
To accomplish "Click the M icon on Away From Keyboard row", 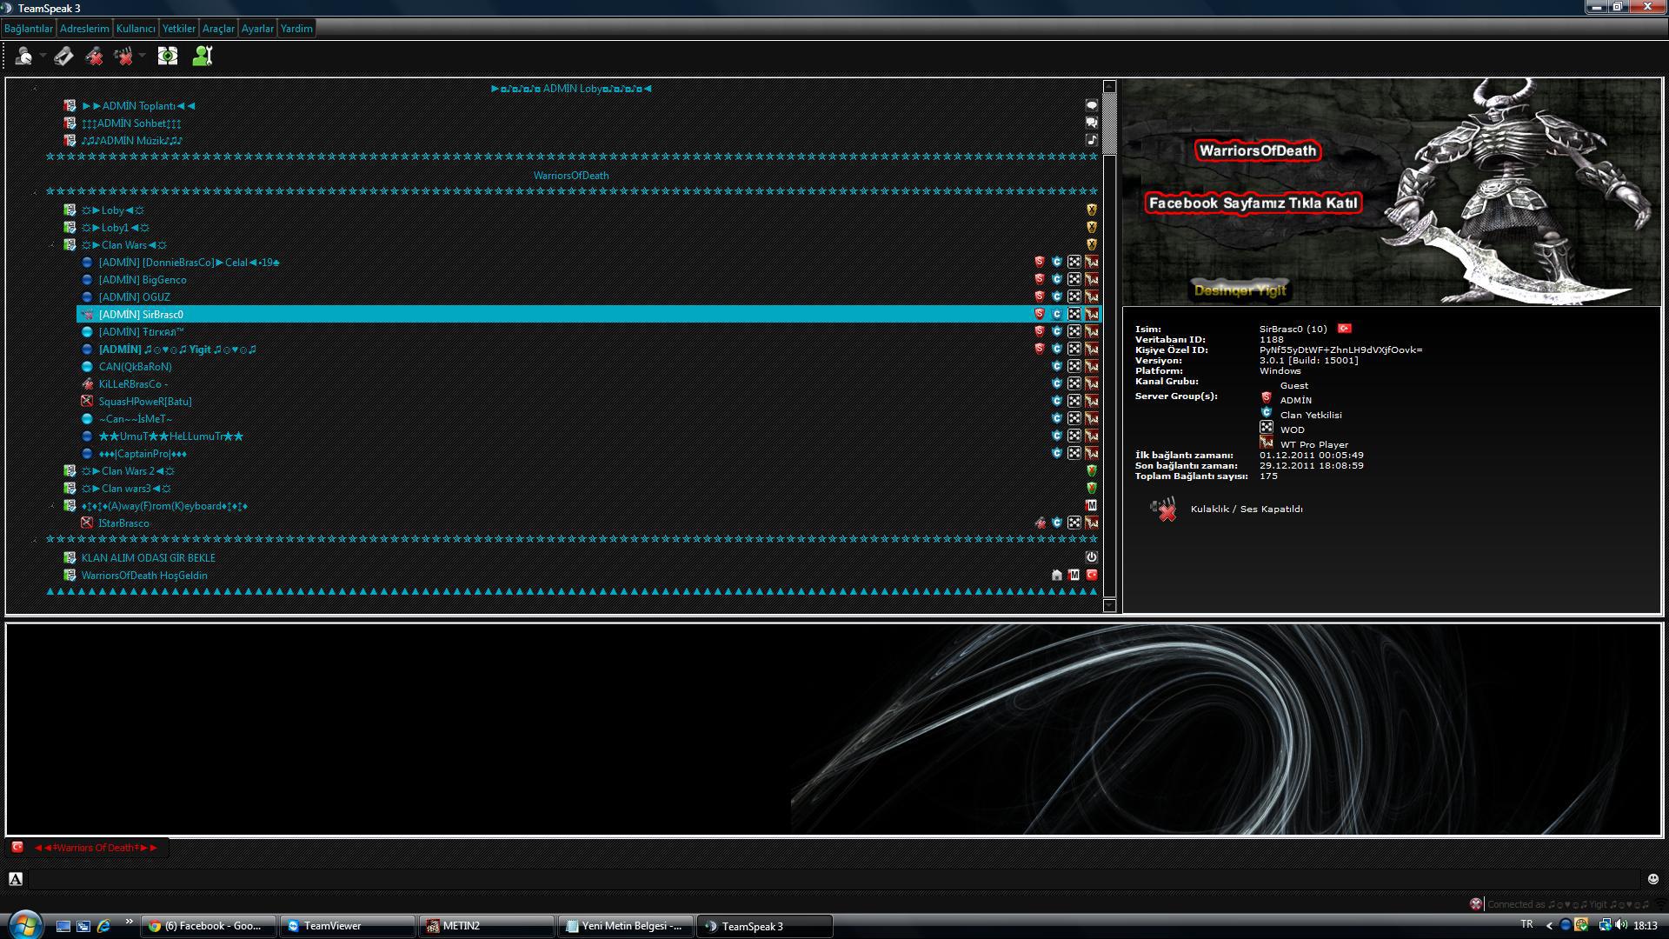I will (x=1092, y=506).
